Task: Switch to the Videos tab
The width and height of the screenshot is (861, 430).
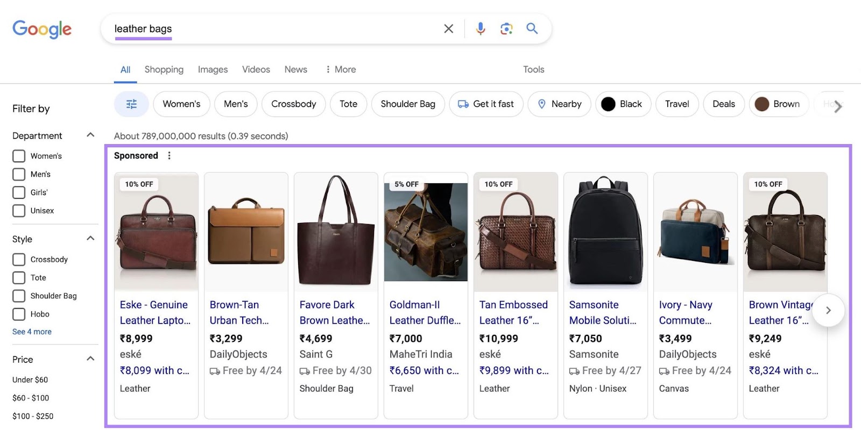Action: 256,69
